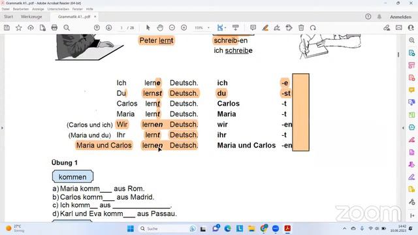Toggle scrolling page display mode icon

point(235,27)
